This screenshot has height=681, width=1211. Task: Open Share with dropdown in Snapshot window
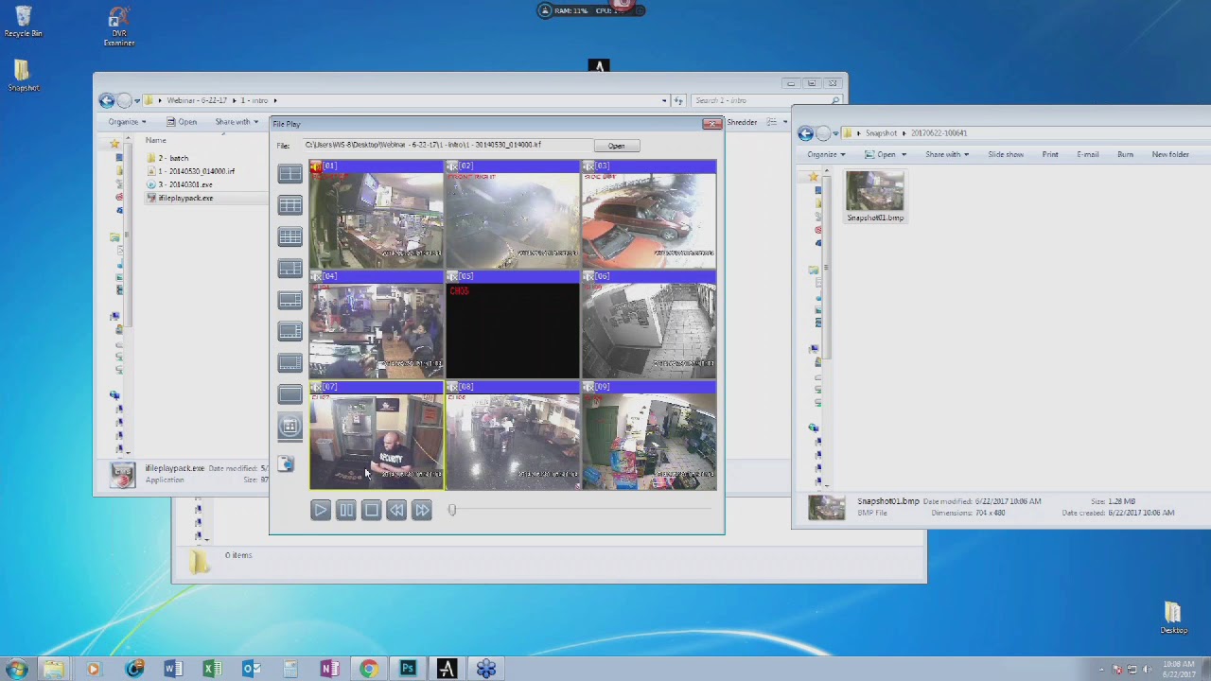click(x=946, y=154)
